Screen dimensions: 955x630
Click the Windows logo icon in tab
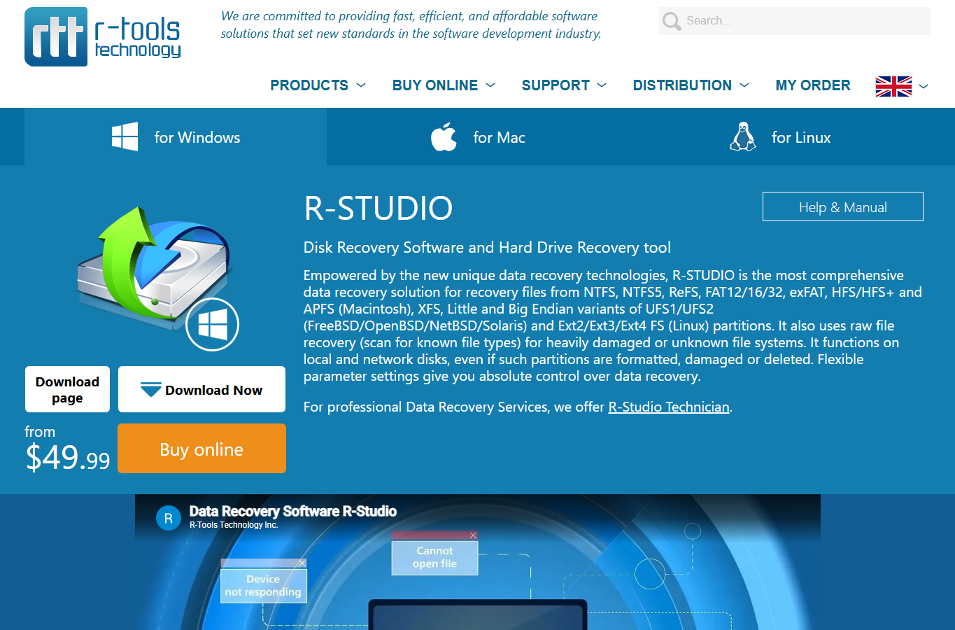(125, 136)
